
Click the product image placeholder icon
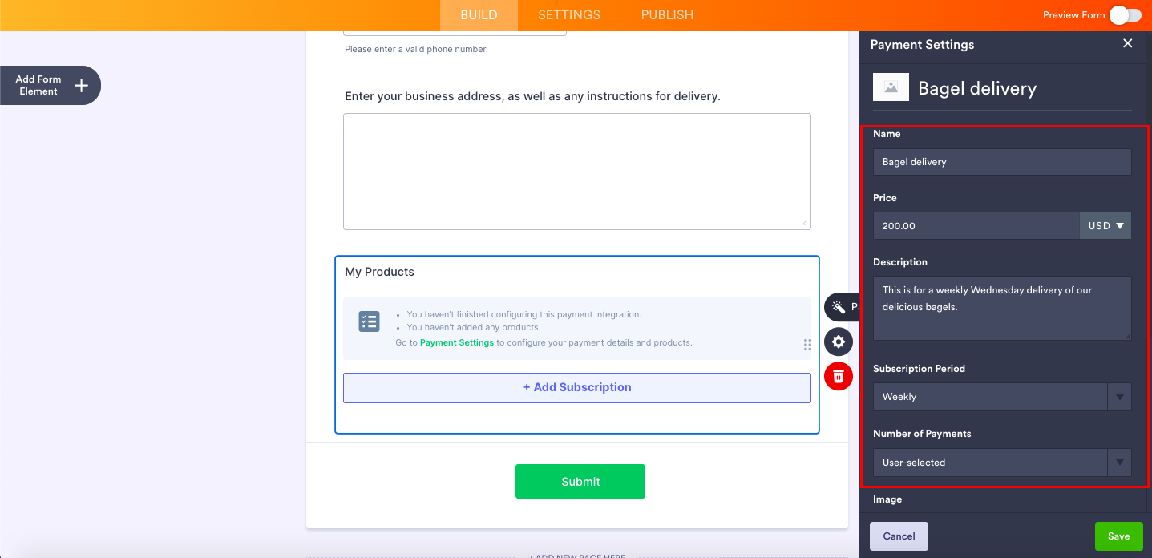tap(891, 88)
